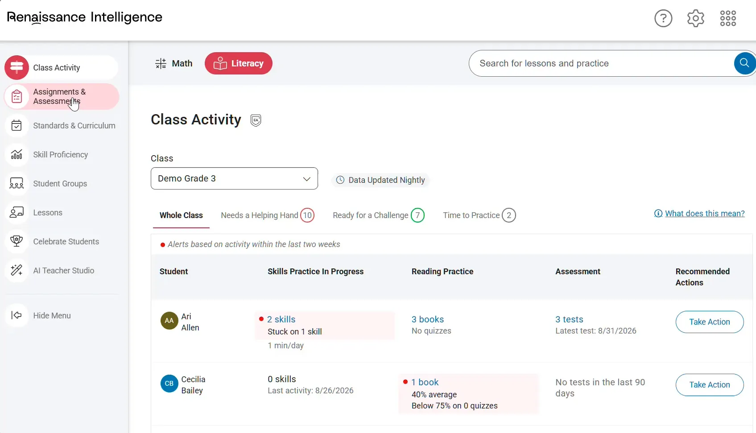Click the Renaissance Intelligence logo
Viewport: 756px width, 433px height.
(85, 17)
